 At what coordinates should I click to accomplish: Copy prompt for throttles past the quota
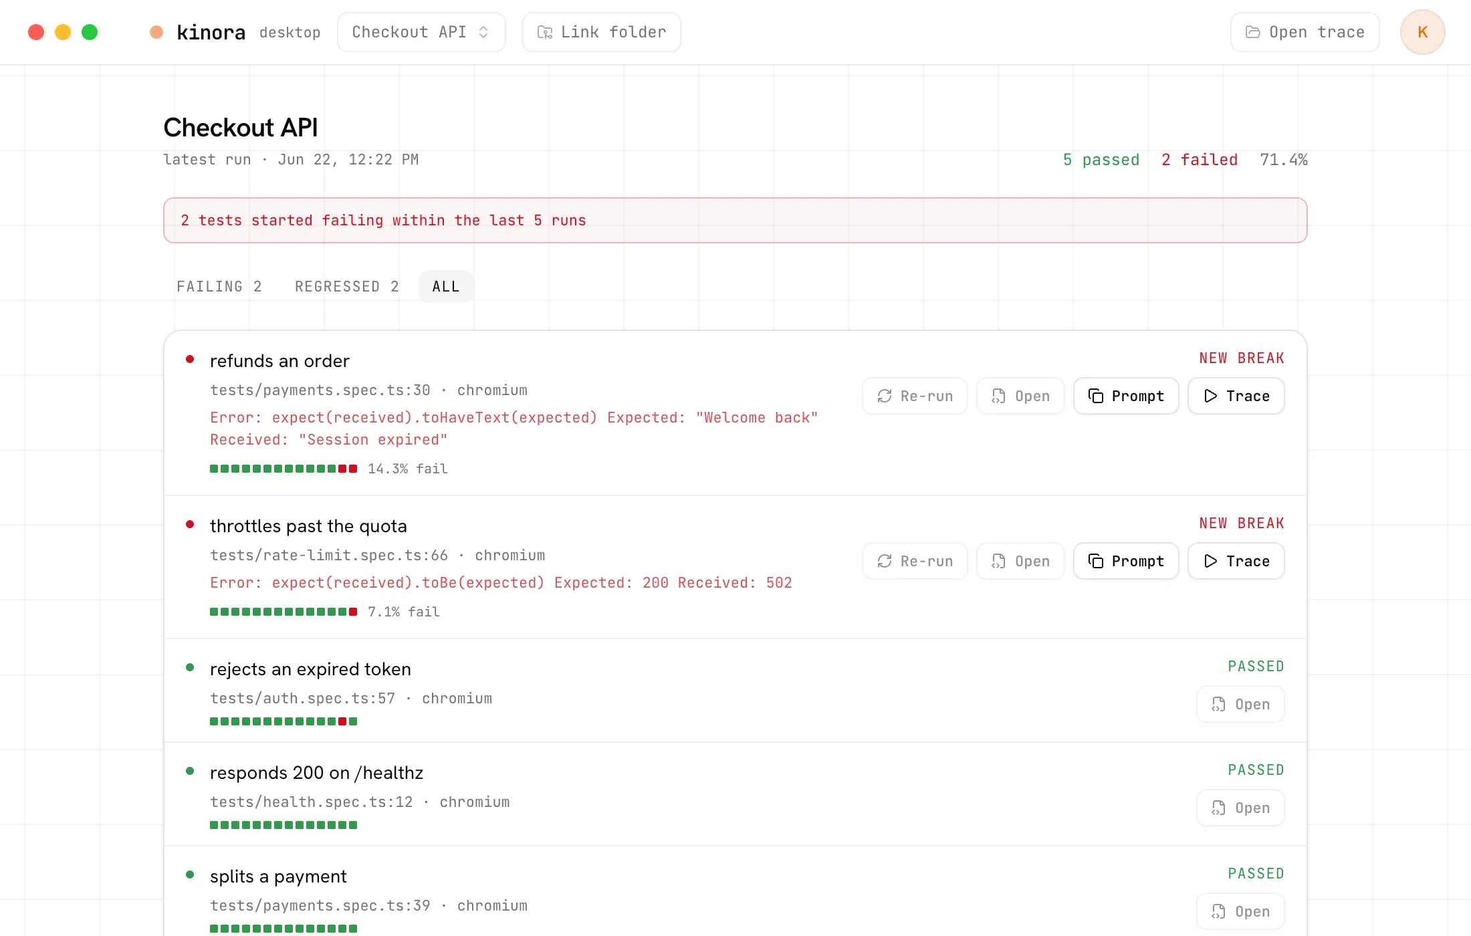pyautogui.click(x=1126, y=561)
